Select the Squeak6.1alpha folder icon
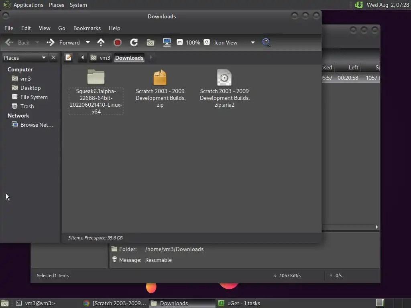Screen dimensions: 411x308 (96, 77)
